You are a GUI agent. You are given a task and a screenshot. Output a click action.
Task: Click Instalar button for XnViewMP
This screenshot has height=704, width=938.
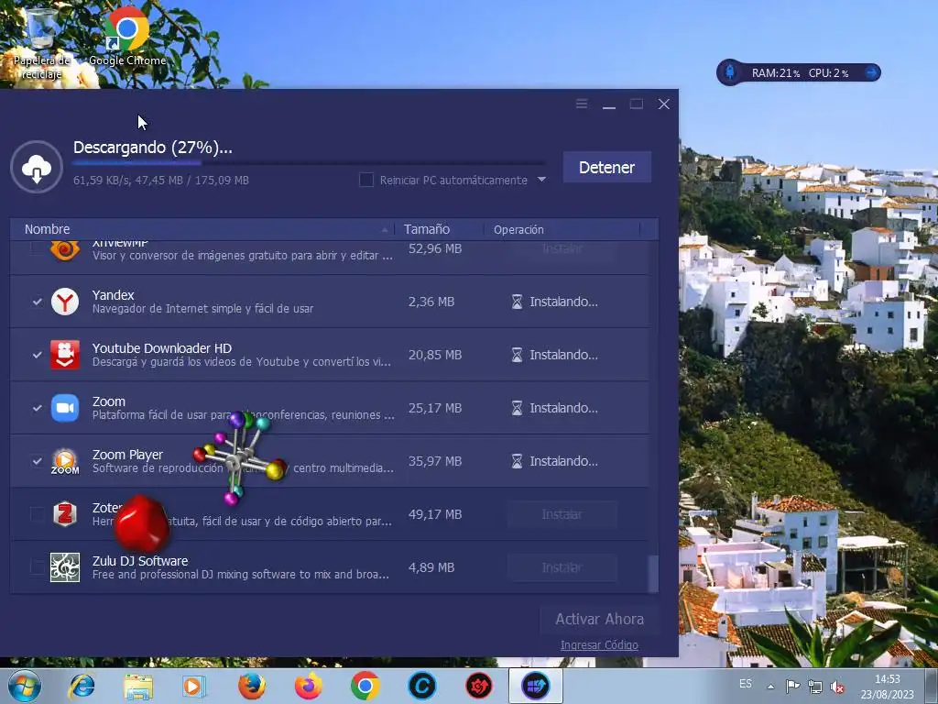(562, 248)
